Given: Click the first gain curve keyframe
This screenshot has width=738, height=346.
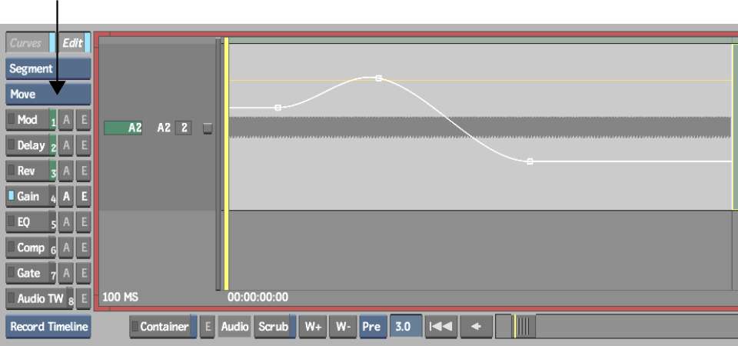Looking at the screenshot, I should point(278,108).
